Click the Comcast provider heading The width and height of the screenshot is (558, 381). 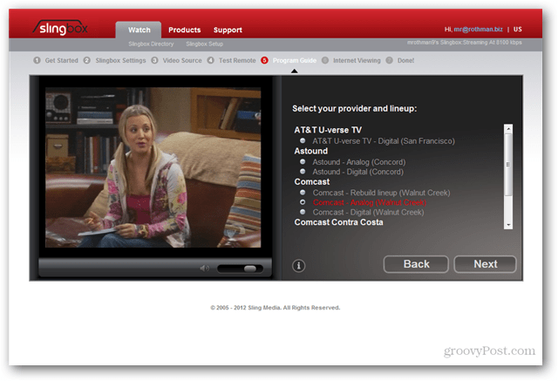coord(312,182)
